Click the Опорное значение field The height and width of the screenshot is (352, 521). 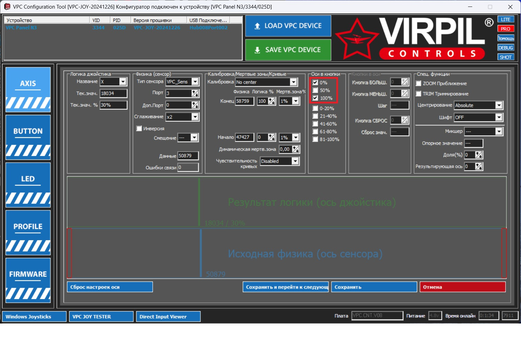(474, 143)
